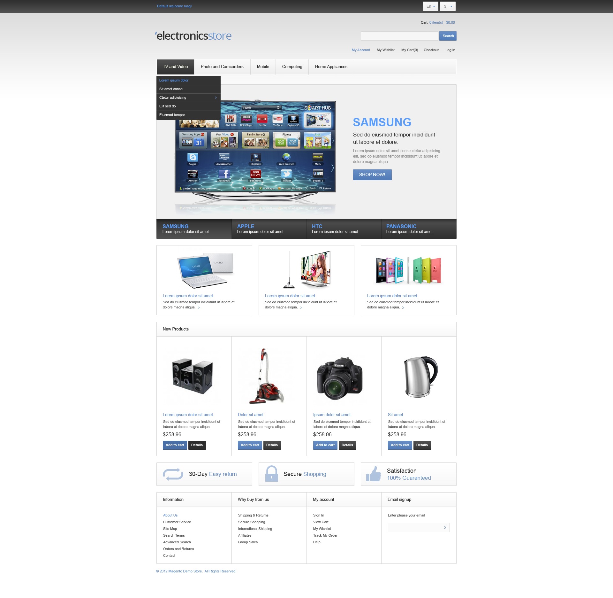Open the My Account link

pos(361,50)
